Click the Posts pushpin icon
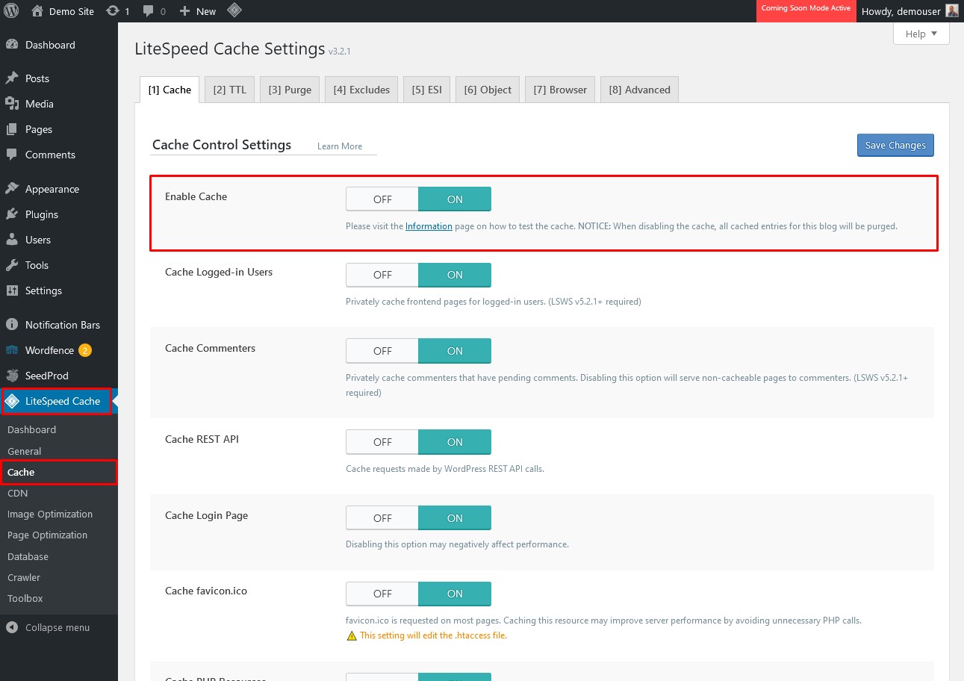Image resolution: width=964 pixels, height=681 pixels. coord(12,78)
